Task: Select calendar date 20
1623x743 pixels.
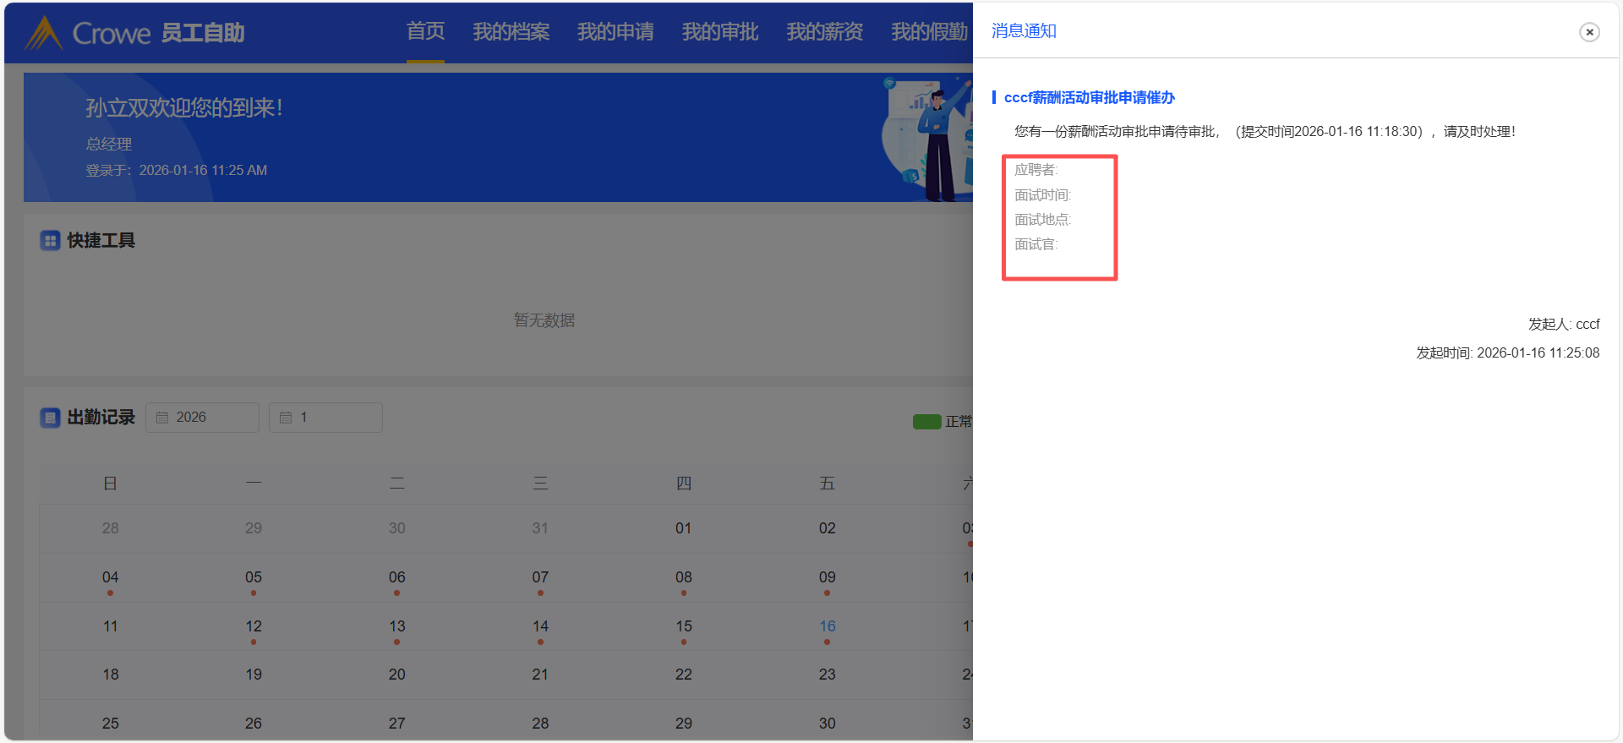Action: coord(396,675)
